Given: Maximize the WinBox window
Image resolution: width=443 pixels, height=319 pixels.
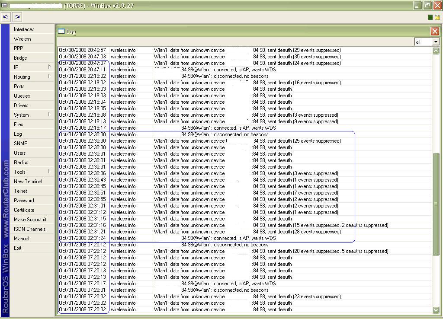Looking at the screenshot, I should pos(427,5).
